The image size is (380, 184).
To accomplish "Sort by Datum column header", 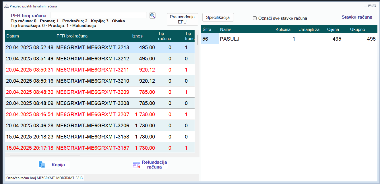I will tap(12, 36).
